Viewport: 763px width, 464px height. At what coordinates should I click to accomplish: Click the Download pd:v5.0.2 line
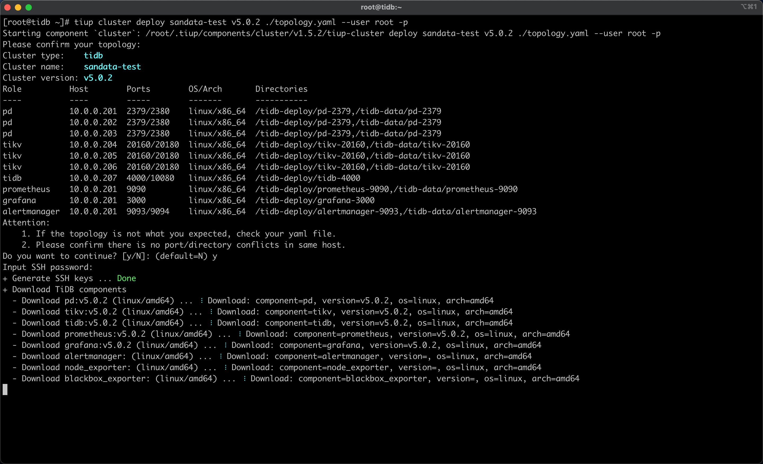(253, 301)
